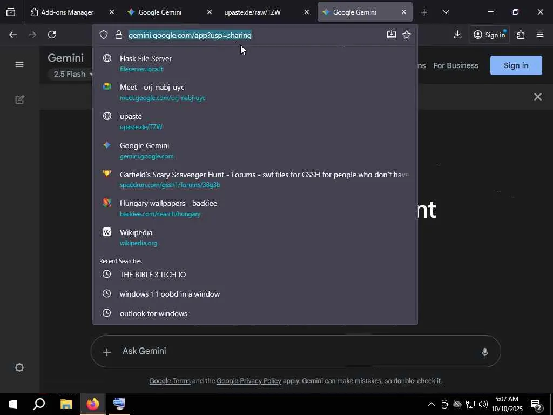Open the Google Privacy Policy link
The height and width of the screenshot is (415, 553).
(x=248, y=381)
